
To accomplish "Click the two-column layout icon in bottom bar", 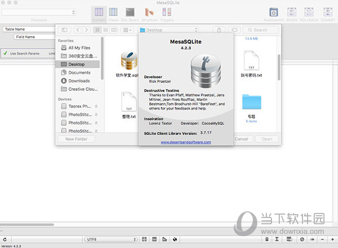I will [144, 239].
